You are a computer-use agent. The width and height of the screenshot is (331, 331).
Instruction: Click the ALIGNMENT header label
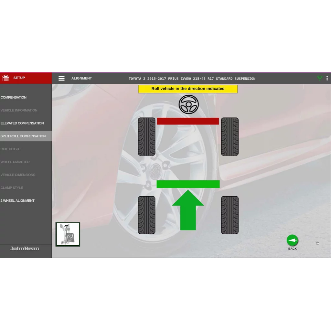coord(81,78)
